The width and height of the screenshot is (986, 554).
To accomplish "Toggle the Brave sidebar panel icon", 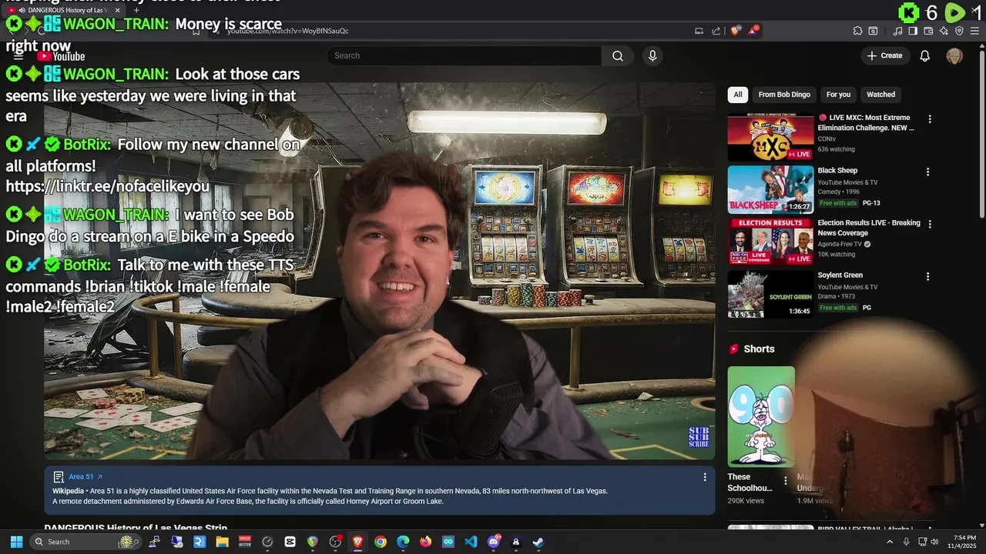I will click(x=913, y=31).
